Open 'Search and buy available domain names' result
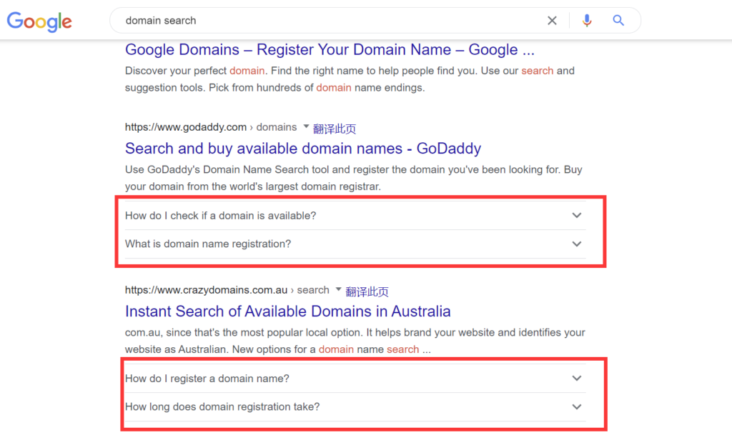Viewport: 732px width, 440px height. coord(302,149)
